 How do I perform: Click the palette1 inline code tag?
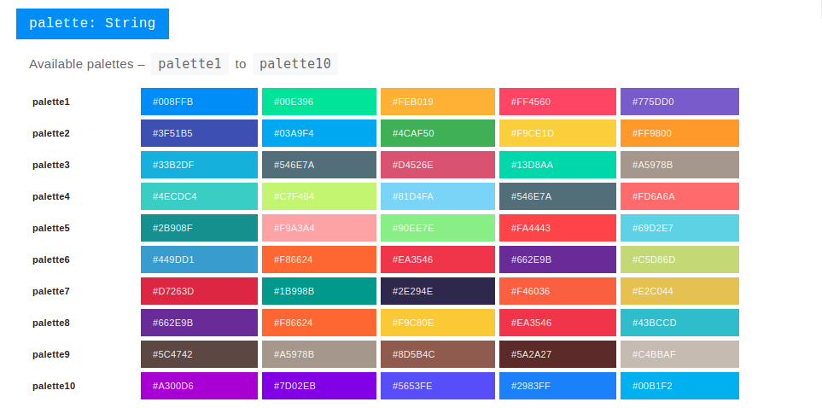[x=189, y=64]
